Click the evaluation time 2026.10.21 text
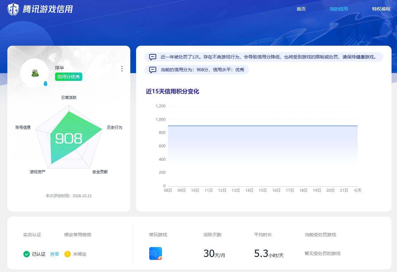 point(69,196)
